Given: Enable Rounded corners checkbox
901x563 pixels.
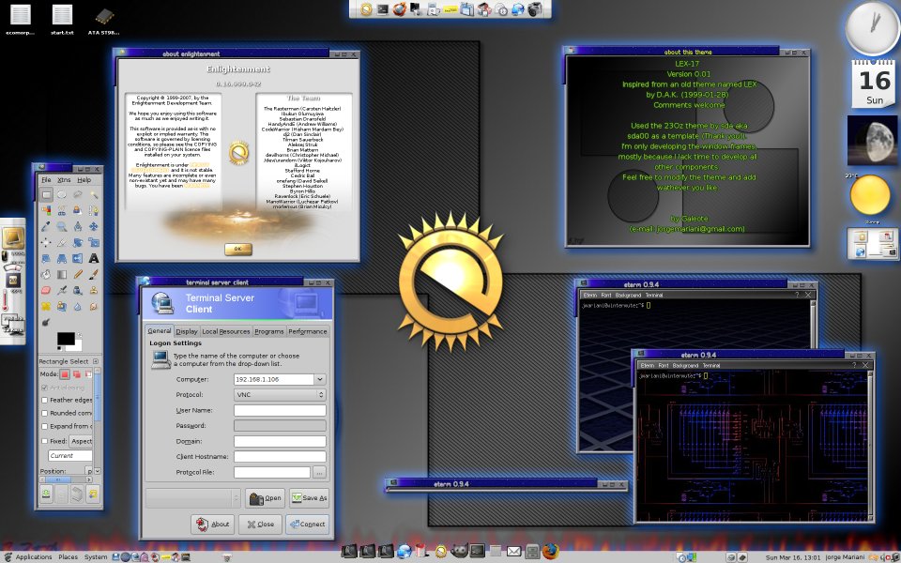Looking at the screenshot, I should [44, 413].
